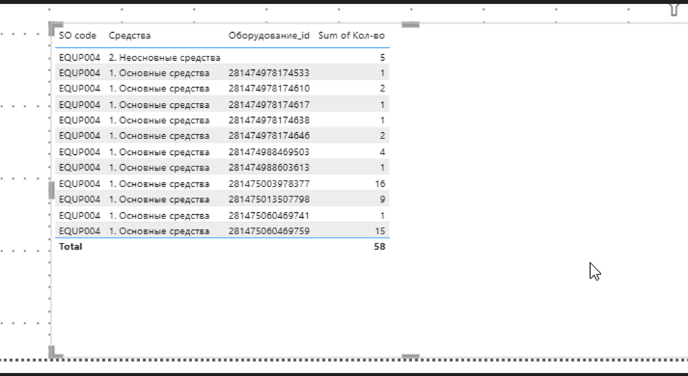Select cell 281475003978377

268,183
